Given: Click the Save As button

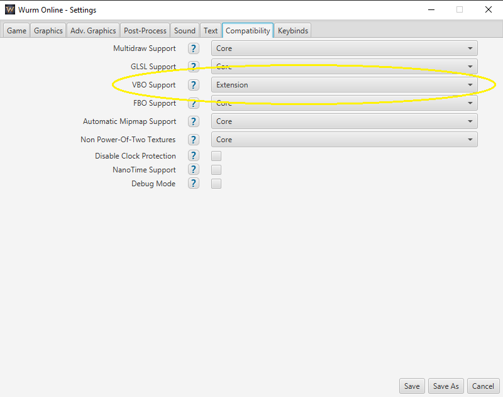Looking at the screenshot, I should (446, 386).
